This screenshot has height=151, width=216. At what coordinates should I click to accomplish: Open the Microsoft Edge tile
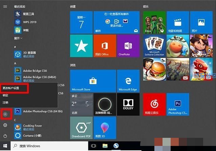128,81
